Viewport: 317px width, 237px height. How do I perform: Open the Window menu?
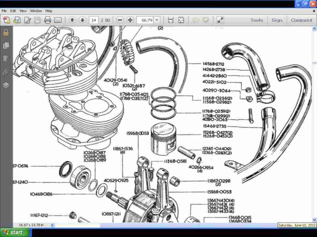coord(36,11)
